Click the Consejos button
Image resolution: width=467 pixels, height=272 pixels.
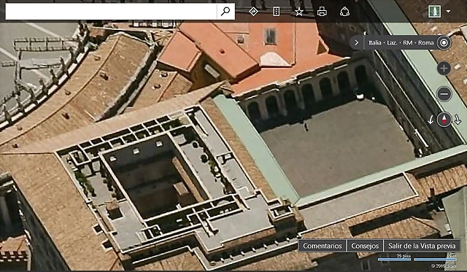tap(365, 246)
